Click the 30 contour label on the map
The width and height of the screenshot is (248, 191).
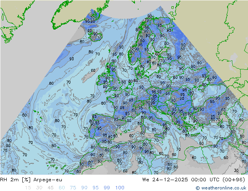pos(236,170)
